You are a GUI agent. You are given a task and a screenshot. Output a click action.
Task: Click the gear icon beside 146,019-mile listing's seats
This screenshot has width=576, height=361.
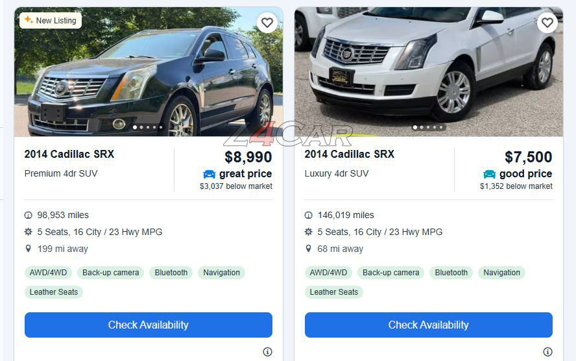309,232
